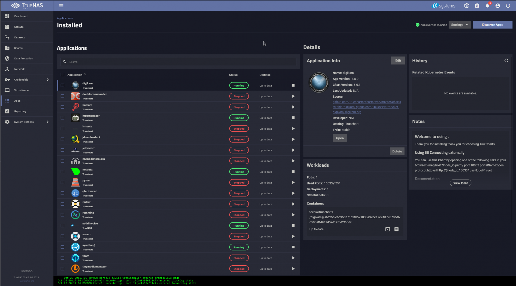Go to Datasets

click(x=27, y=37)
